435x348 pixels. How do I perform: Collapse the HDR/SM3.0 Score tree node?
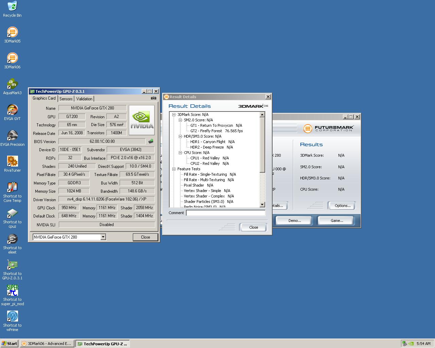[180, 136]
